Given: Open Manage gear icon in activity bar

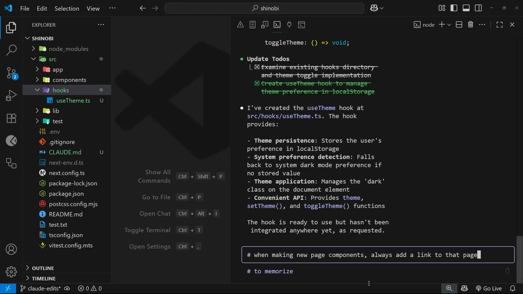Looking at the screenshot, I should pos(11,271).
